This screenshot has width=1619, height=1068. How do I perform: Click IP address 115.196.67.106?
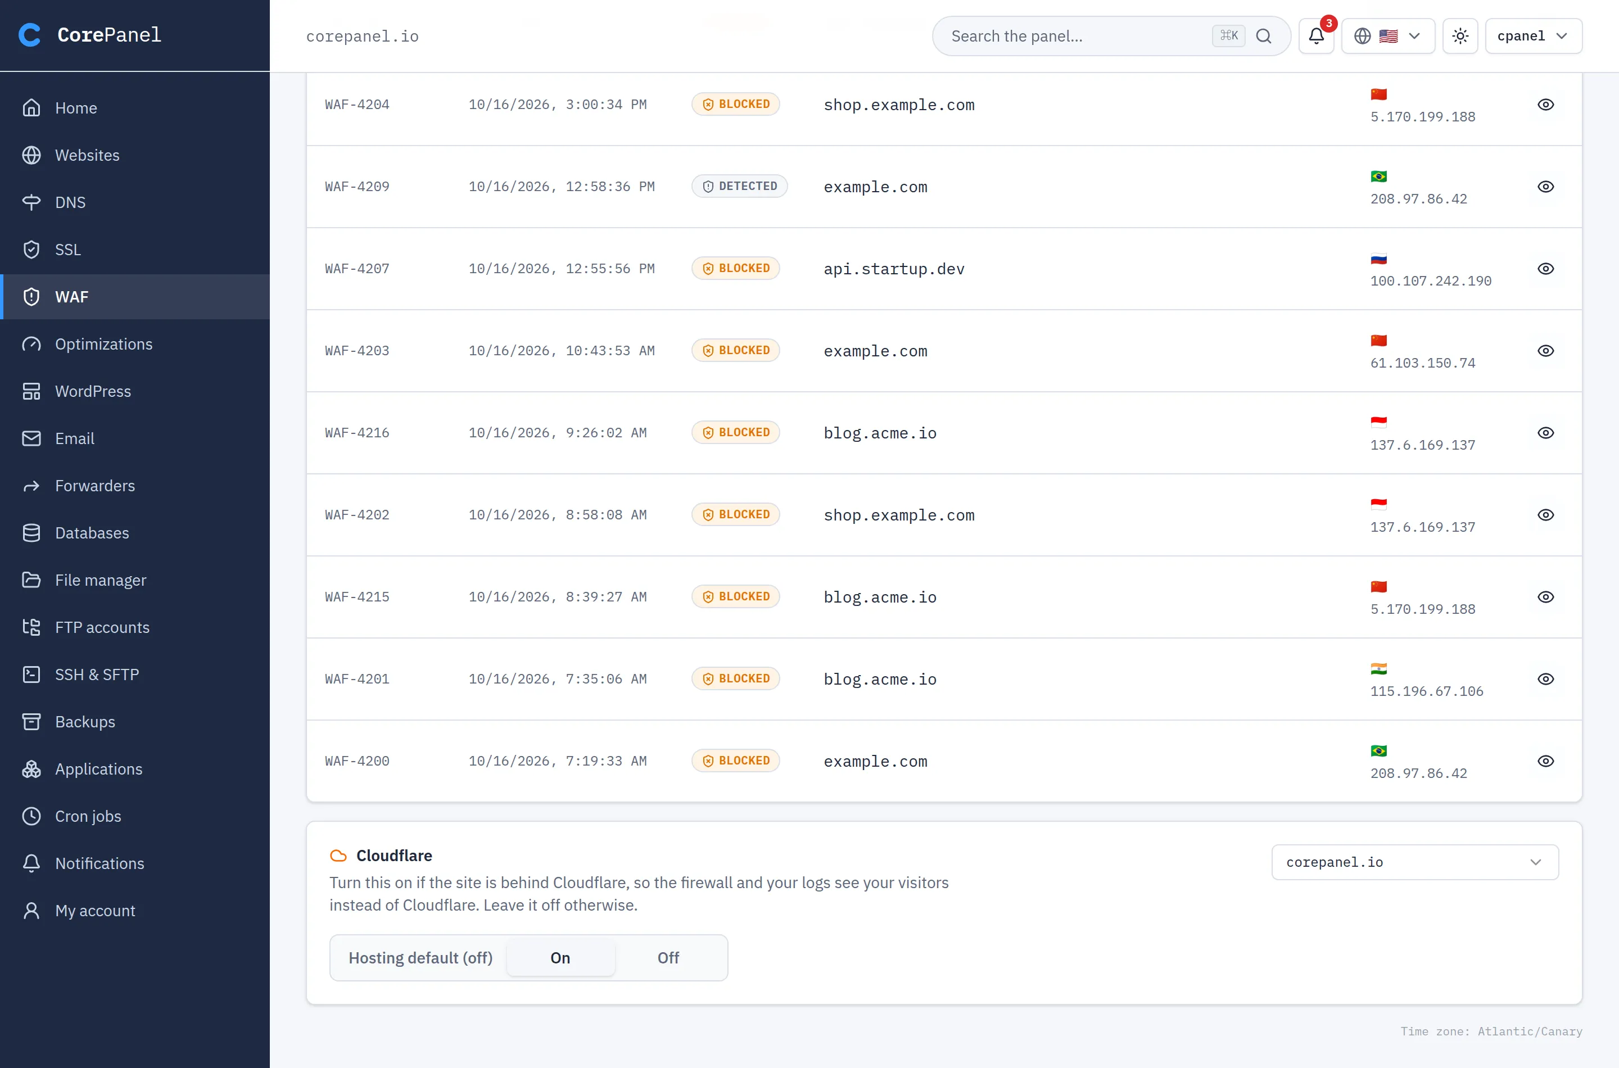click(x=1426, y=691)
